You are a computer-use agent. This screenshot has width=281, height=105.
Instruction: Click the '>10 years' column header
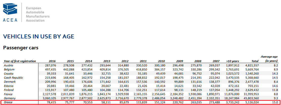(x=233, y=61)
